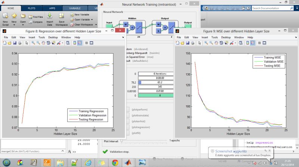Click New Figure icon in Figure 9 toolbar
Screen dimensions: 299x167
coord(178,43)
